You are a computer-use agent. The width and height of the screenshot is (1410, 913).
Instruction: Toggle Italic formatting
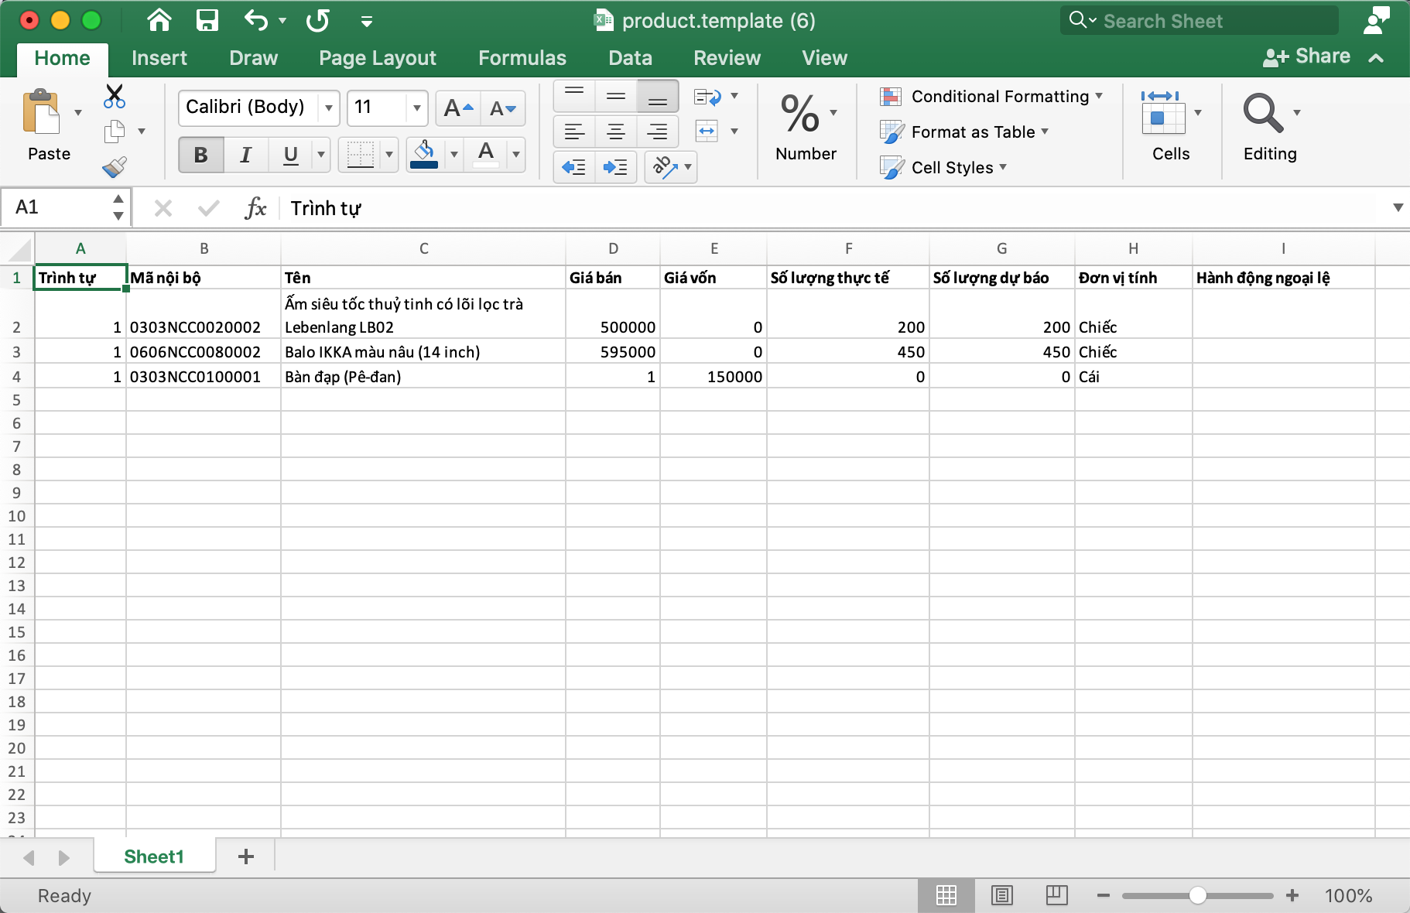245,155
